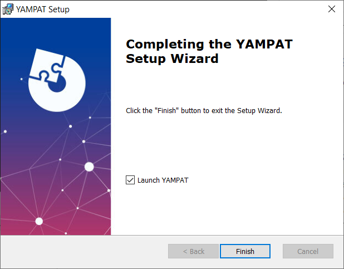Click the white YAMPAT puzzle logo

pyautogui.click(x=55, y=81)
